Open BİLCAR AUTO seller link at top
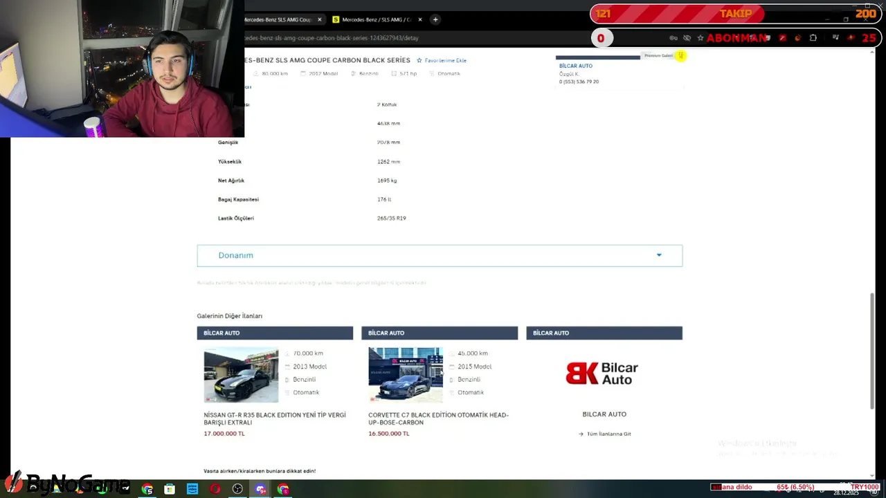886x498 pixels. [x=576, y=66]
